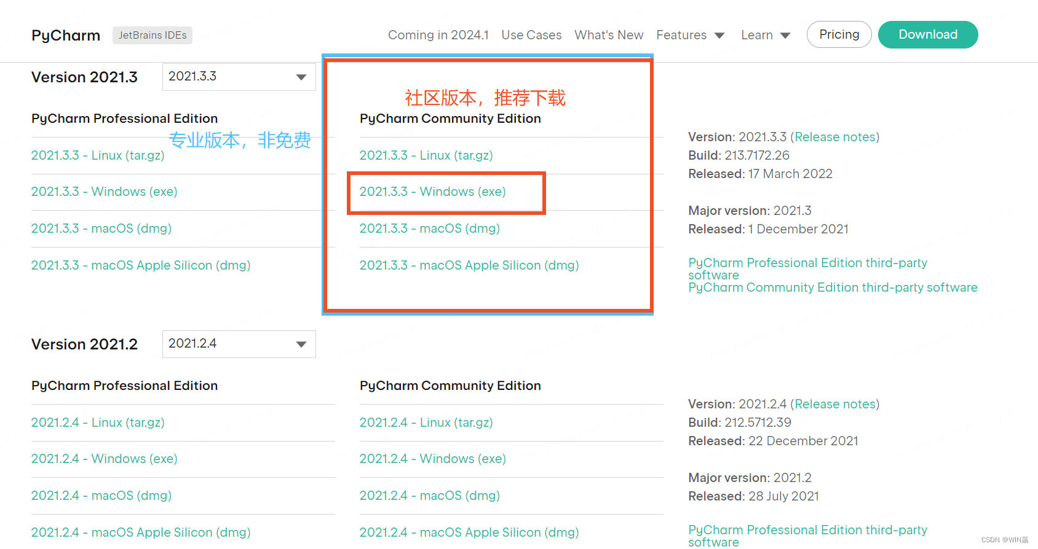1038x549 pixels.
Task: Select Build: 213.7172.26 text
Action: (x=739, y=155)
